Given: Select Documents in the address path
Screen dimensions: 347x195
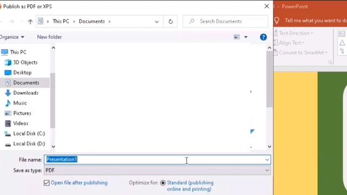Looking at the screenshot, I should (92, 21).
